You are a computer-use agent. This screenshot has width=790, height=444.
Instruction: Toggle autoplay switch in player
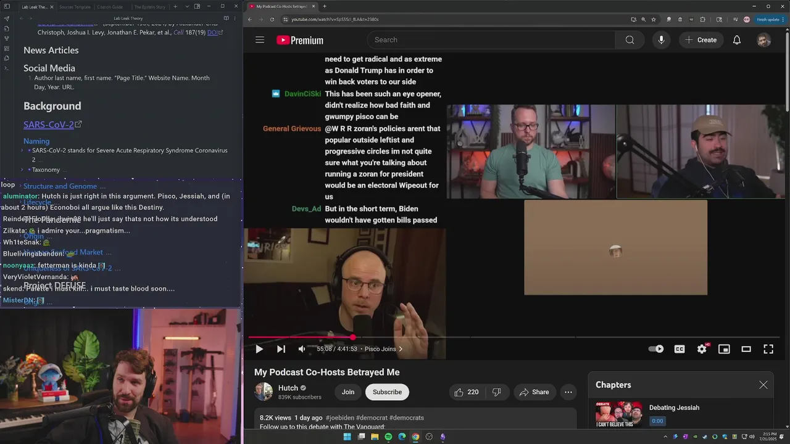[x=656, y=349]
